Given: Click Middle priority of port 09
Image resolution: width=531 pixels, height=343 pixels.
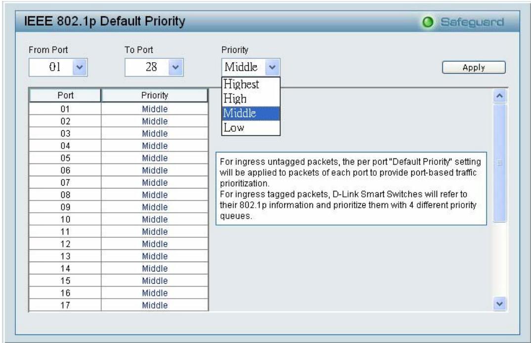Looking at the screenshot, I should click(155, 207).
